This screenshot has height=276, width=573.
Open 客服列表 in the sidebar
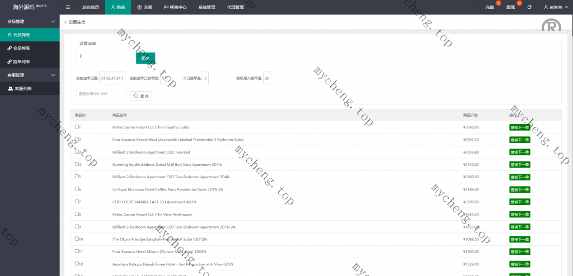click(x=23, y=88)
